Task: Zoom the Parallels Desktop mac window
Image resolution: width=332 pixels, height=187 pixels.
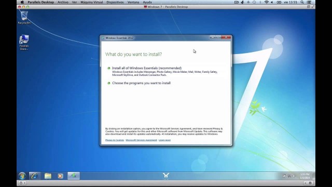Action: click(27, 7)
